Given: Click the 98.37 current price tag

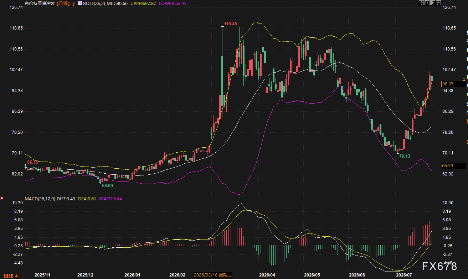Looking at the screenshot, I should click(453, 84).
